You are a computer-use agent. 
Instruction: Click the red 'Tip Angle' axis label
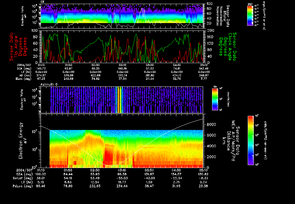pos(16,46)
